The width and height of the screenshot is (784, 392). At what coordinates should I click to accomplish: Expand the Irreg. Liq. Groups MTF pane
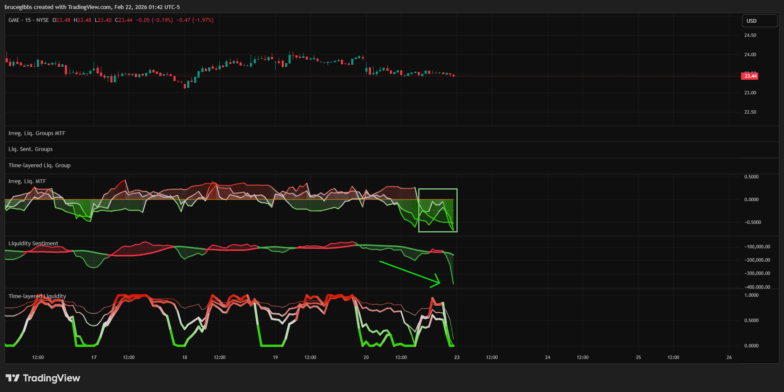click(37, 133)
